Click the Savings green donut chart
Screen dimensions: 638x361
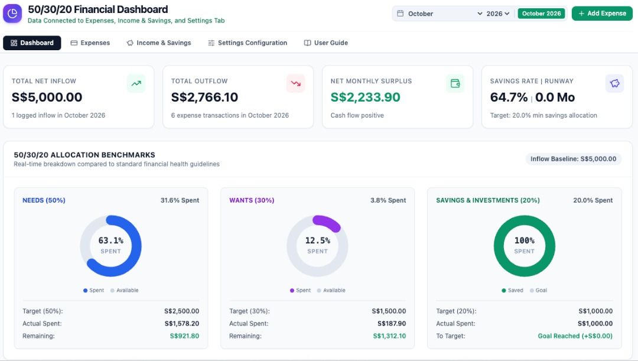coord(525,246)
